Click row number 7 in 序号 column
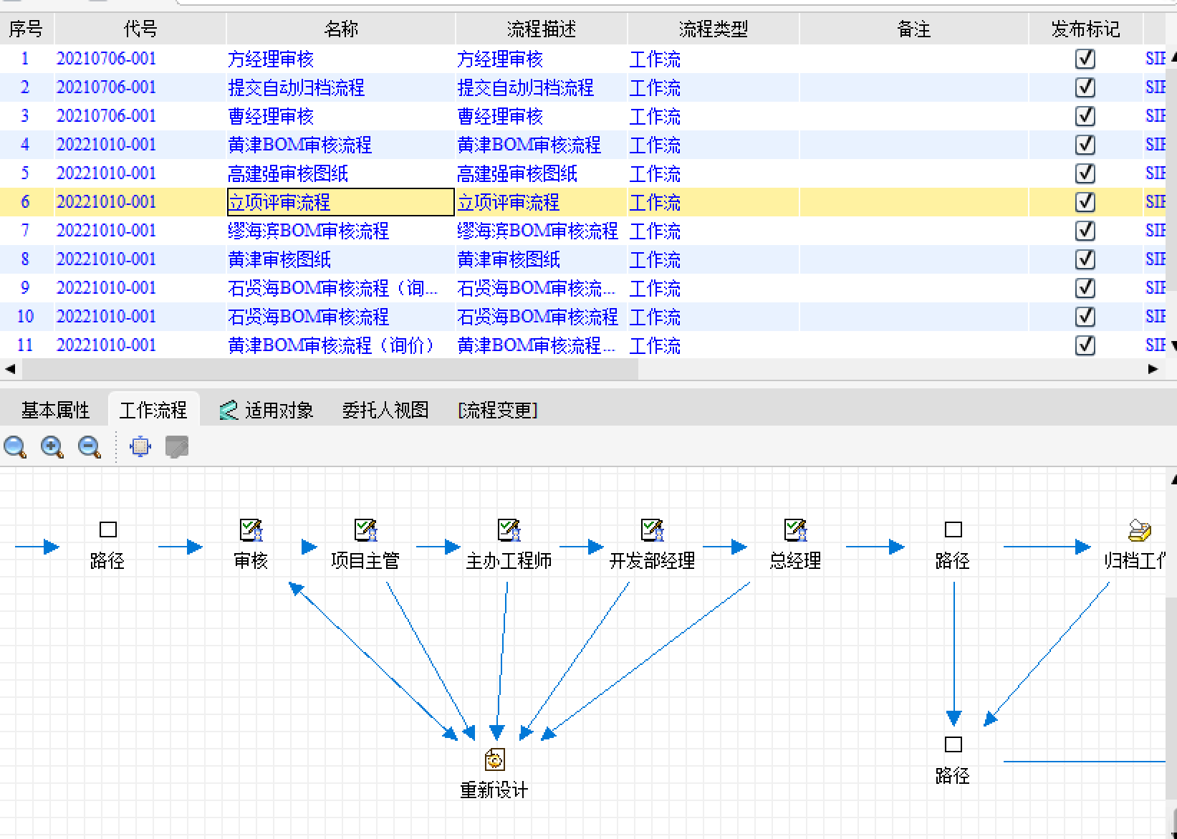The width and height of the screenshot is (1177, 839). 25,231
